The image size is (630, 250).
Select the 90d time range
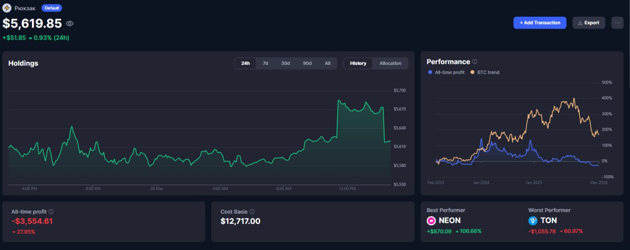307,63
